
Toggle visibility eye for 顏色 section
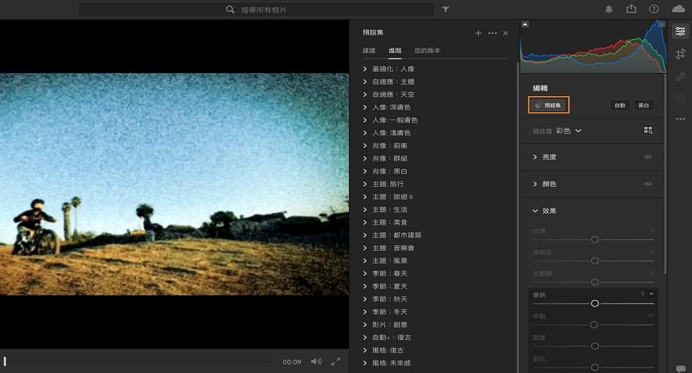(x=648, y=184)
